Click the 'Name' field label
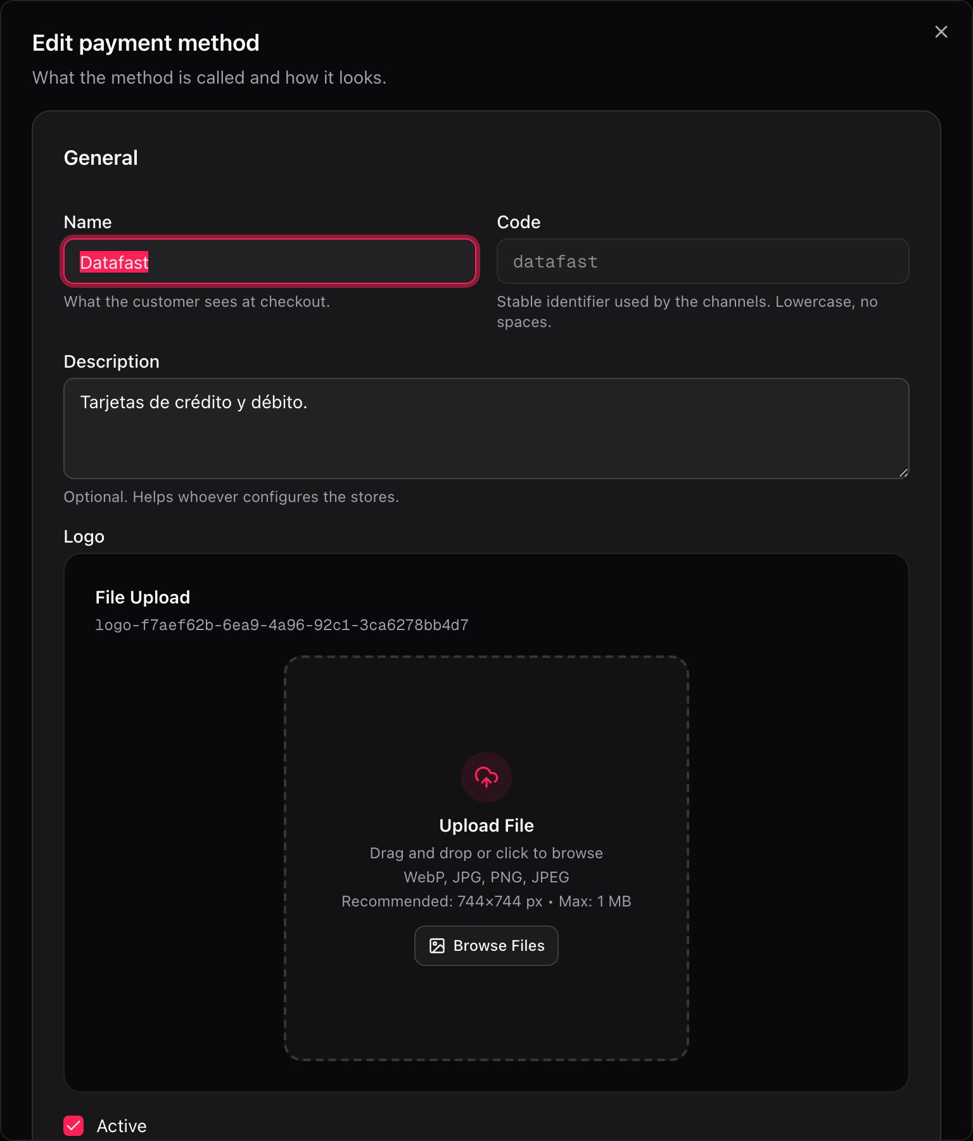973x1141 pixels. [87, 222]
